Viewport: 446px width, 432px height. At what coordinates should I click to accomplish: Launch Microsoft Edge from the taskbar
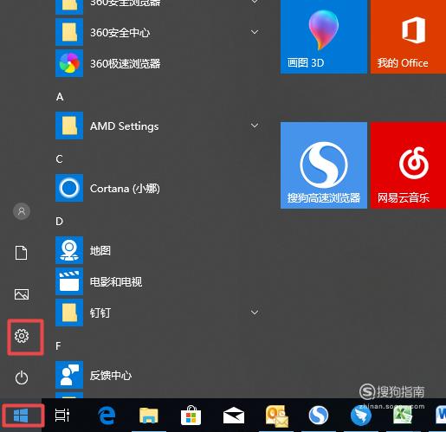point(107,416)
